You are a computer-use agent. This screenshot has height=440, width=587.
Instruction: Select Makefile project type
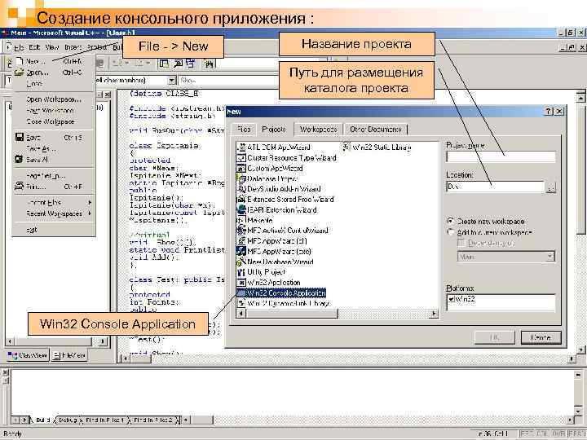click(255, 220)
